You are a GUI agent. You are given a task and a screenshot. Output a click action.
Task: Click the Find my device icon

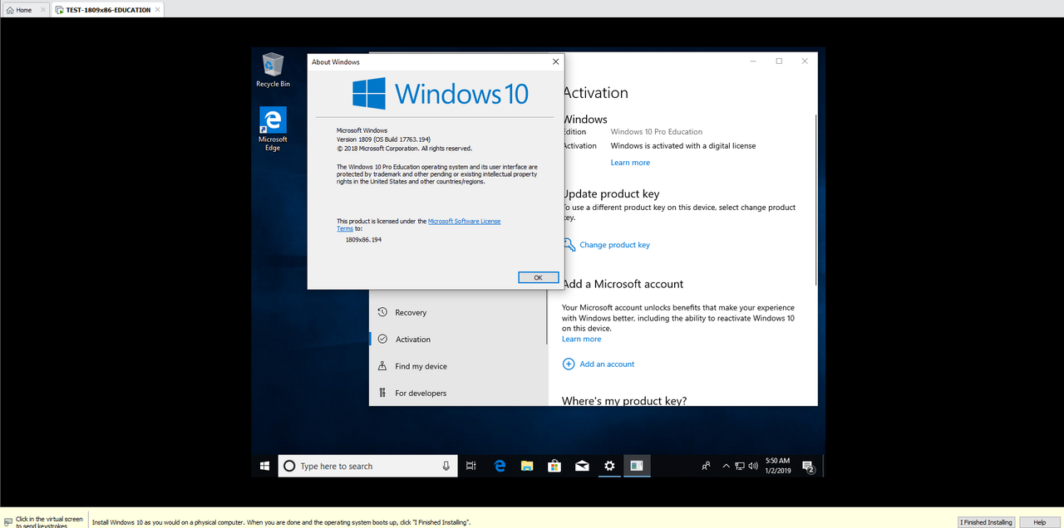coord(382,365)
